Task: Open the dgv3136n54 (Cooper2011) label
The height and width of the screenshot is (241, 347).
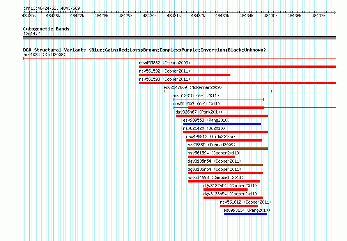Action: tap(214, 169)
